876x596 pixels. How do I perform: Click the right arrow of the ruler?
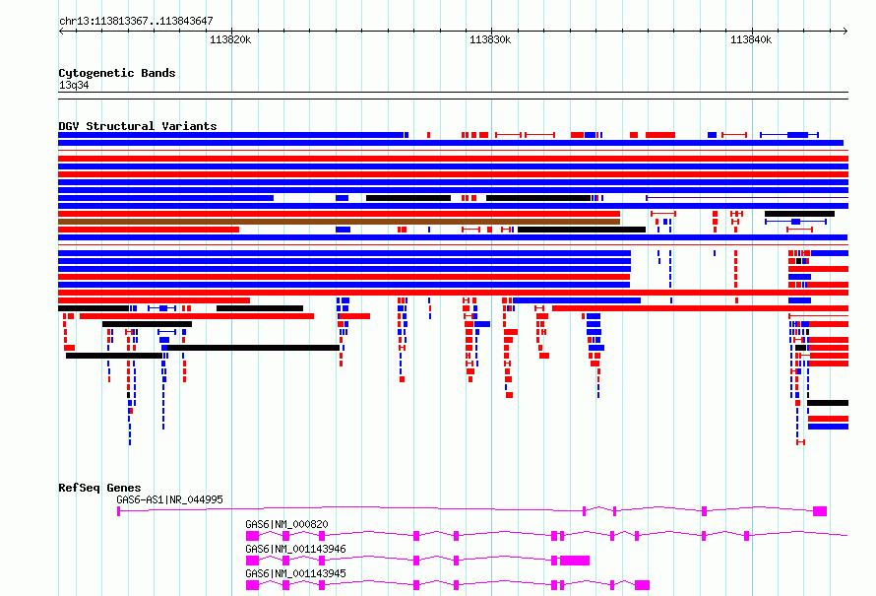pos(845,31)
